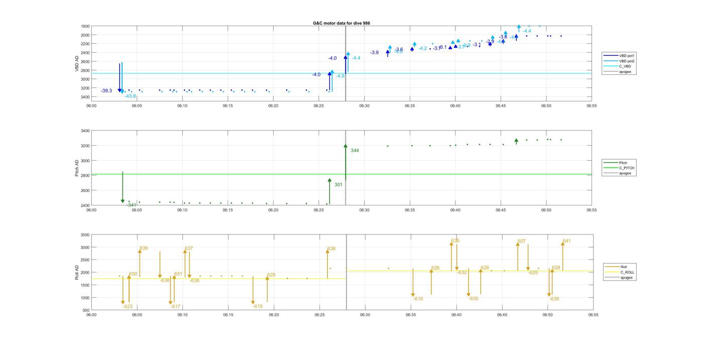Click the '636' roll data label

455,241
